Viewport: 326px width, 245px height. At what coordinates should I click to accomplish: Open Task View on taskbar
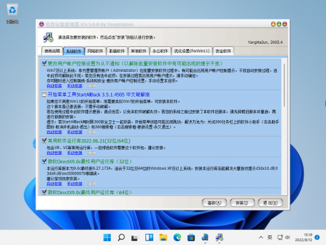pyautogui.click(x=135, y=237)
